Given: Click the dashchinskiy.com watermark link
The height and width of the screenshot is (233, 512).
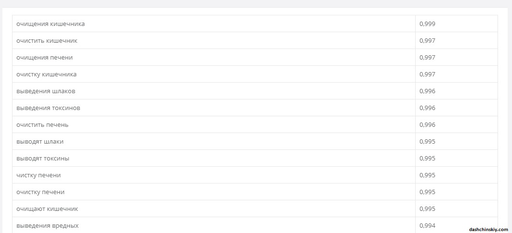Looking at the screenshot, I should (488, 230).
